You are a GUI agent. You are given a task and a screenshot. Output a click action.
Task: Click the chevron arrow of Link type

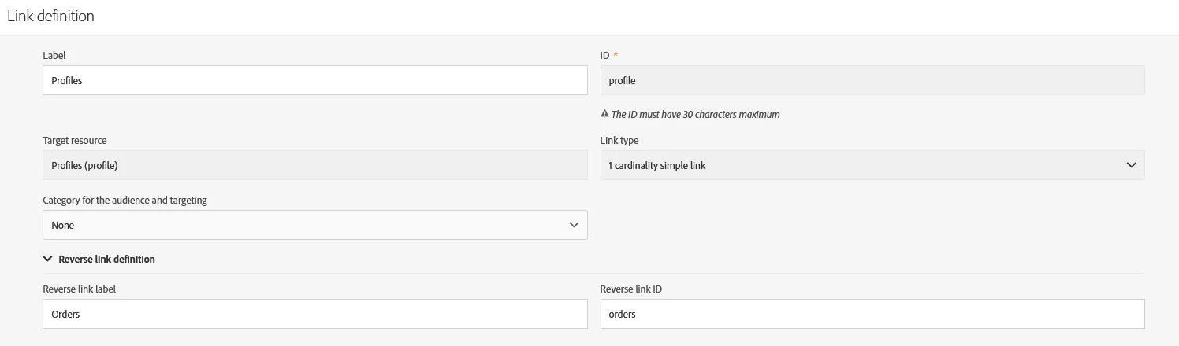[x=1131, y=165]
